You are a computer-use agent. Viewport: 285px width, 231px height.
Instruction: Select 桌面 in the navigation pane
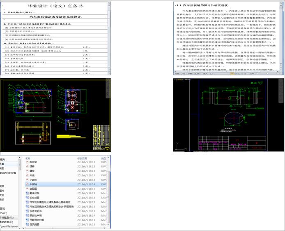pos(2,168)
